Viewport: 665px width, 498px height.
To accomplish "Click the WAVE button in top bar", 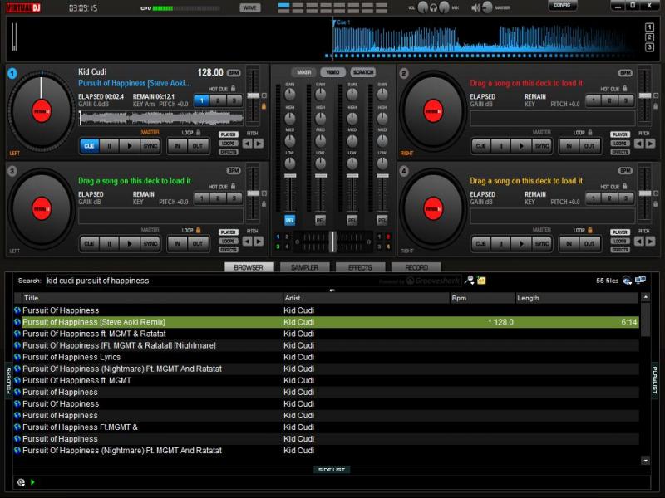I will point(250,8).
